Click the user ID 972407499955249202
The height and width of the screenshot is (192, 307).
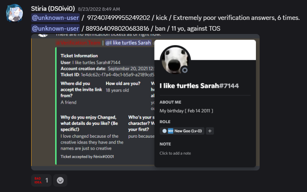[x=118, y=18]
